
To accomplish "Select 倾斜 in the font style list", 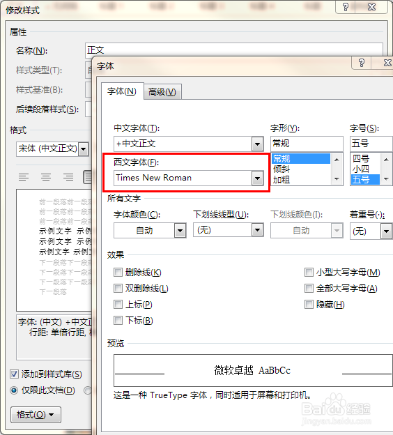I will 301,169.
